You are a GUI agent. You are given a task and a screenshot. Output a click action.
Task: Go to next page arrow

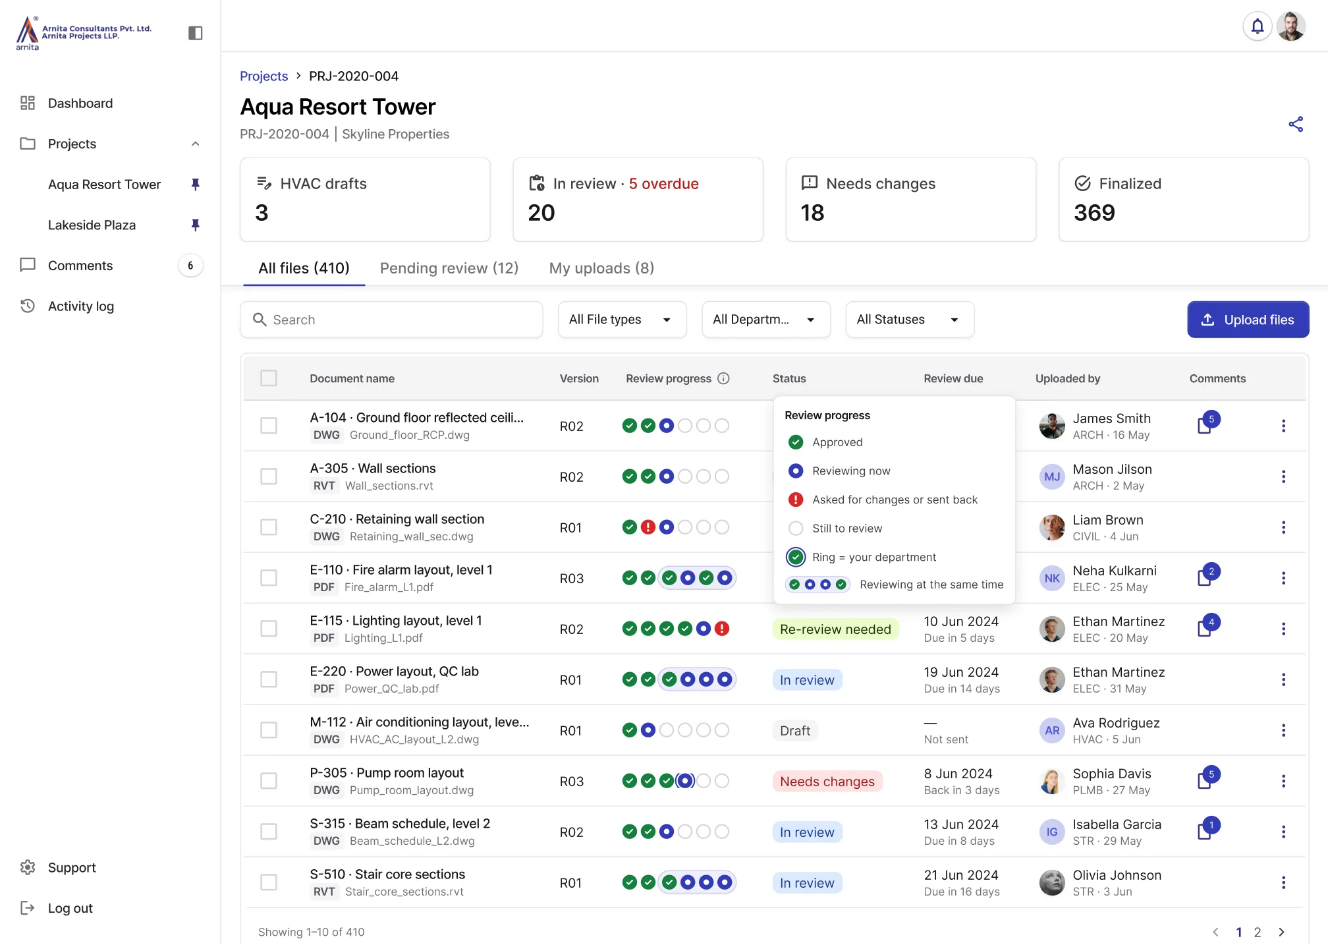point(1281,932)
